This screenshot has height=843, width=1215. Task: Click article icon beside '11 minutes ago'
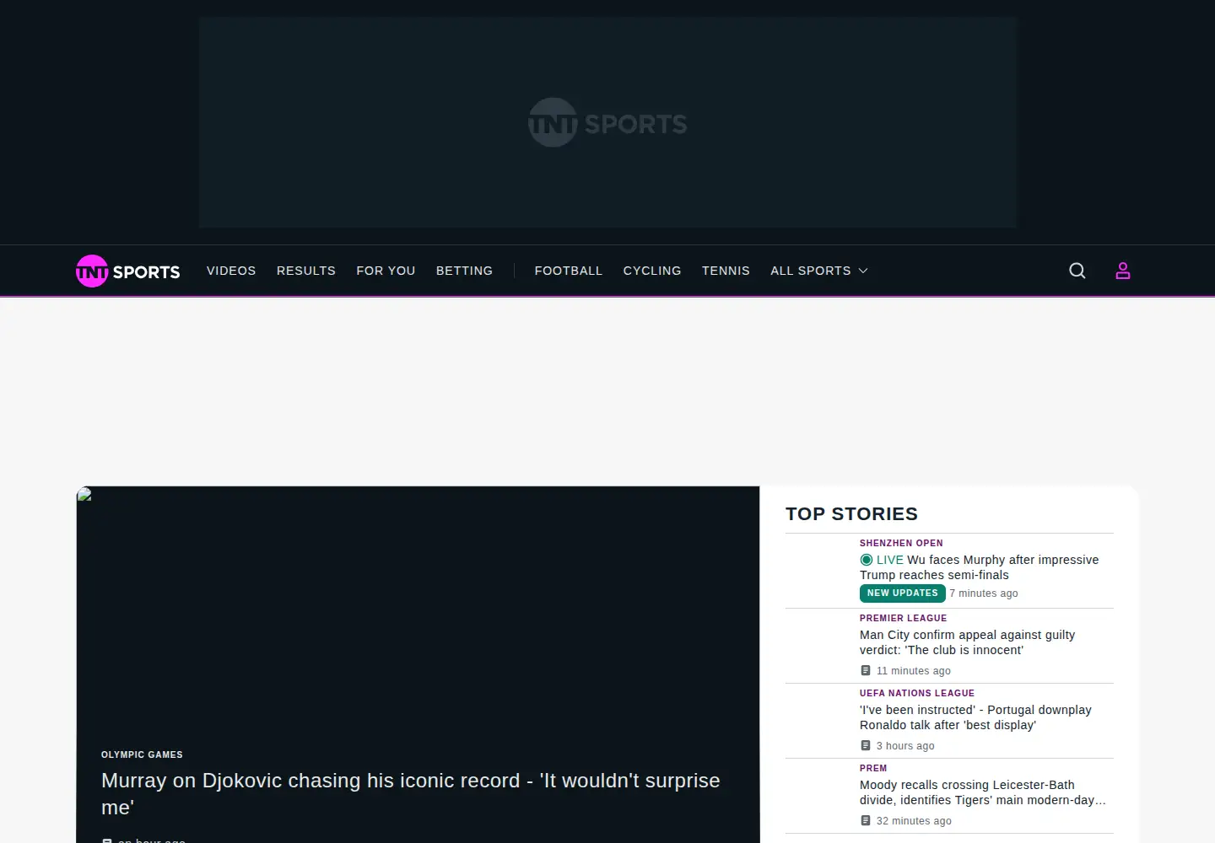pyautogui.click(x=865, y=671)
